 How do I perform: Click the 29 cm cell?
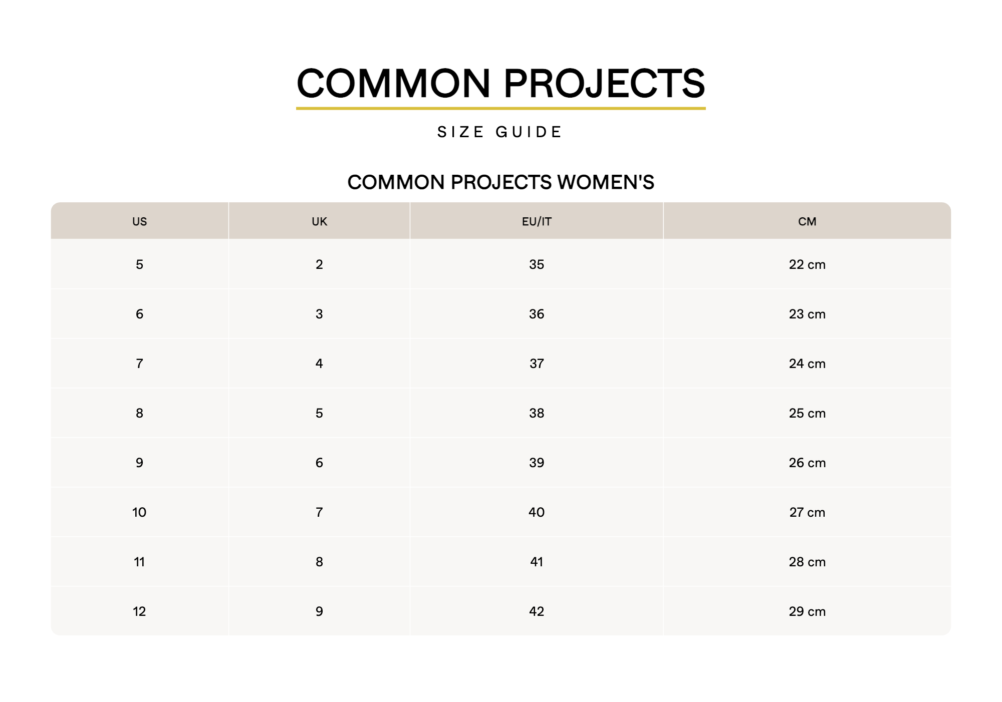[807, 611]
